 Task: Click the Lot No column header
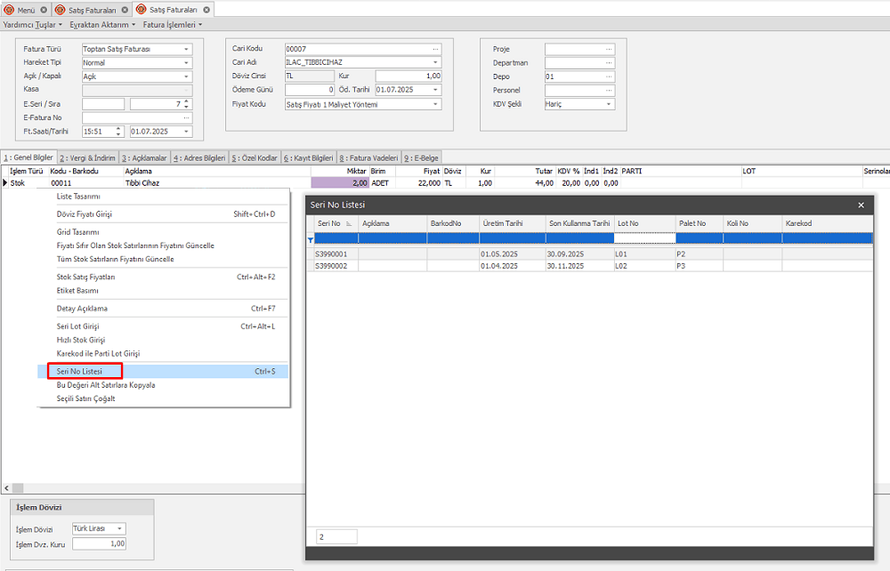click(643, 224)
